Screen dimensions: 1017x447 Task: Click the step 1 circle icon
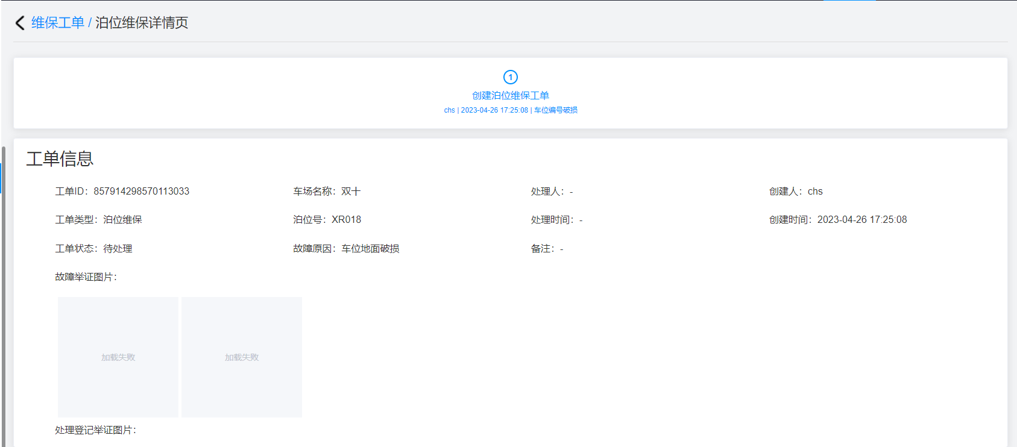[510, 77]
